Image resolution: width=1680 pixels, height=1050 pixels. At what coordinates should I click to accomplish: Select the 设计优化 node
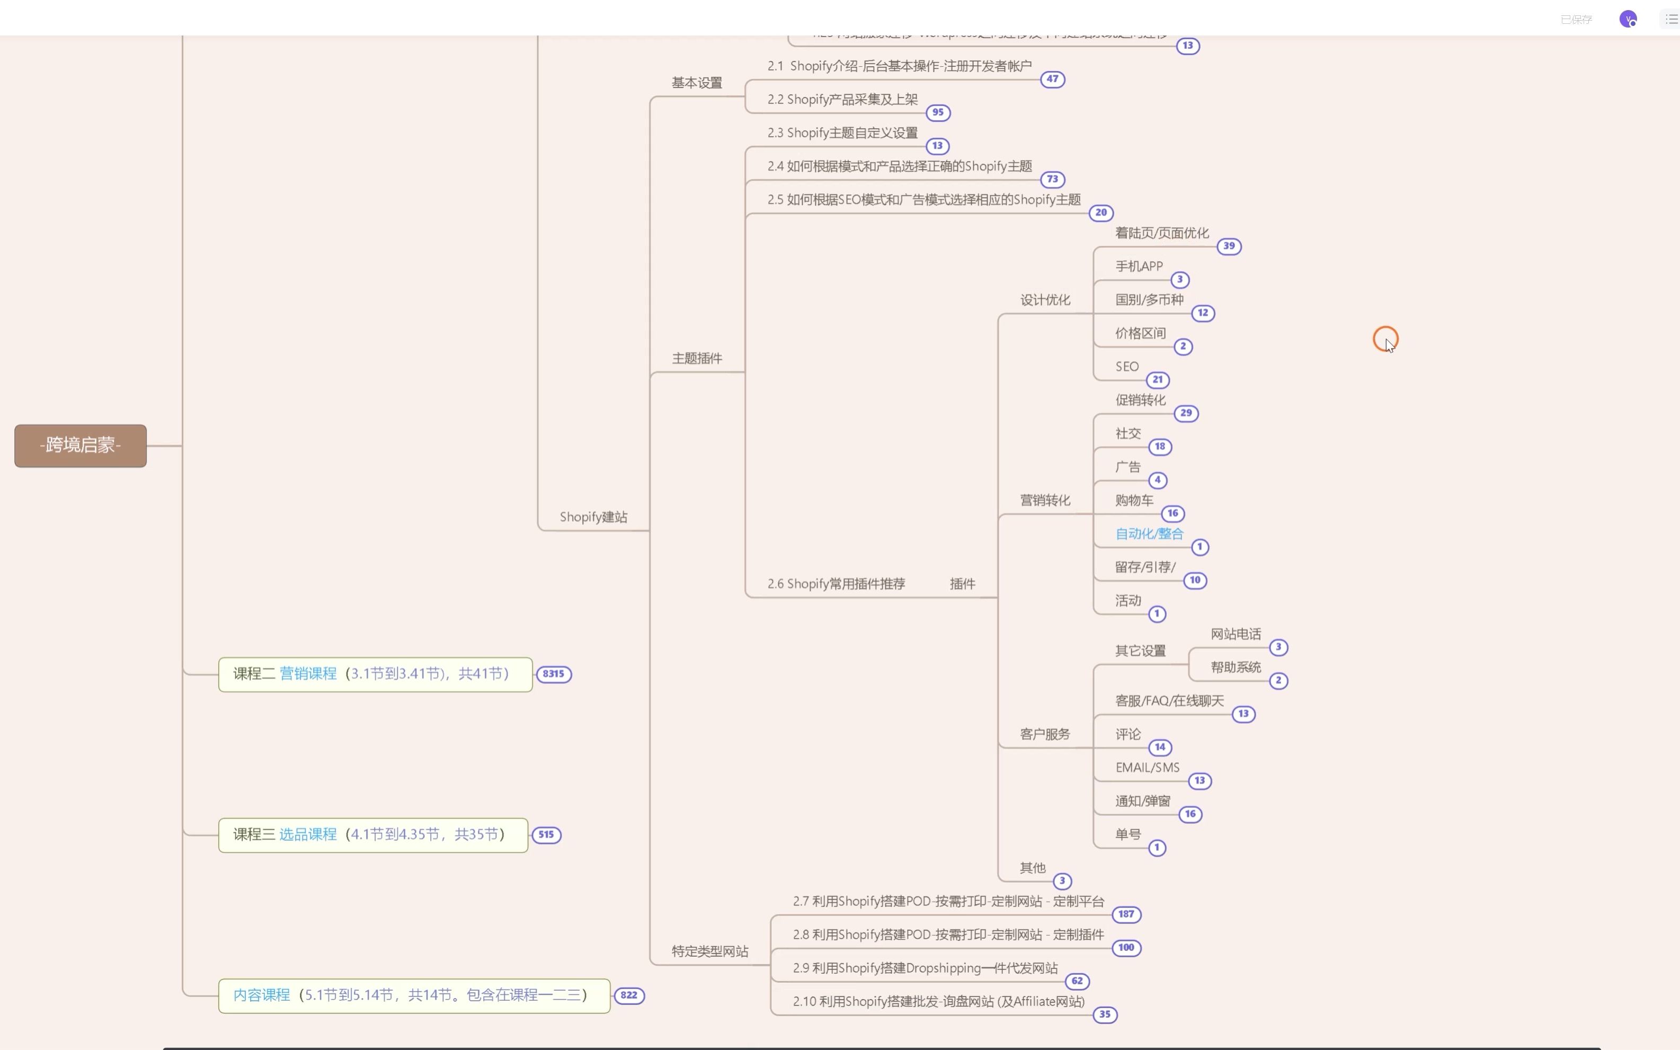click(x=1045, y=300)
